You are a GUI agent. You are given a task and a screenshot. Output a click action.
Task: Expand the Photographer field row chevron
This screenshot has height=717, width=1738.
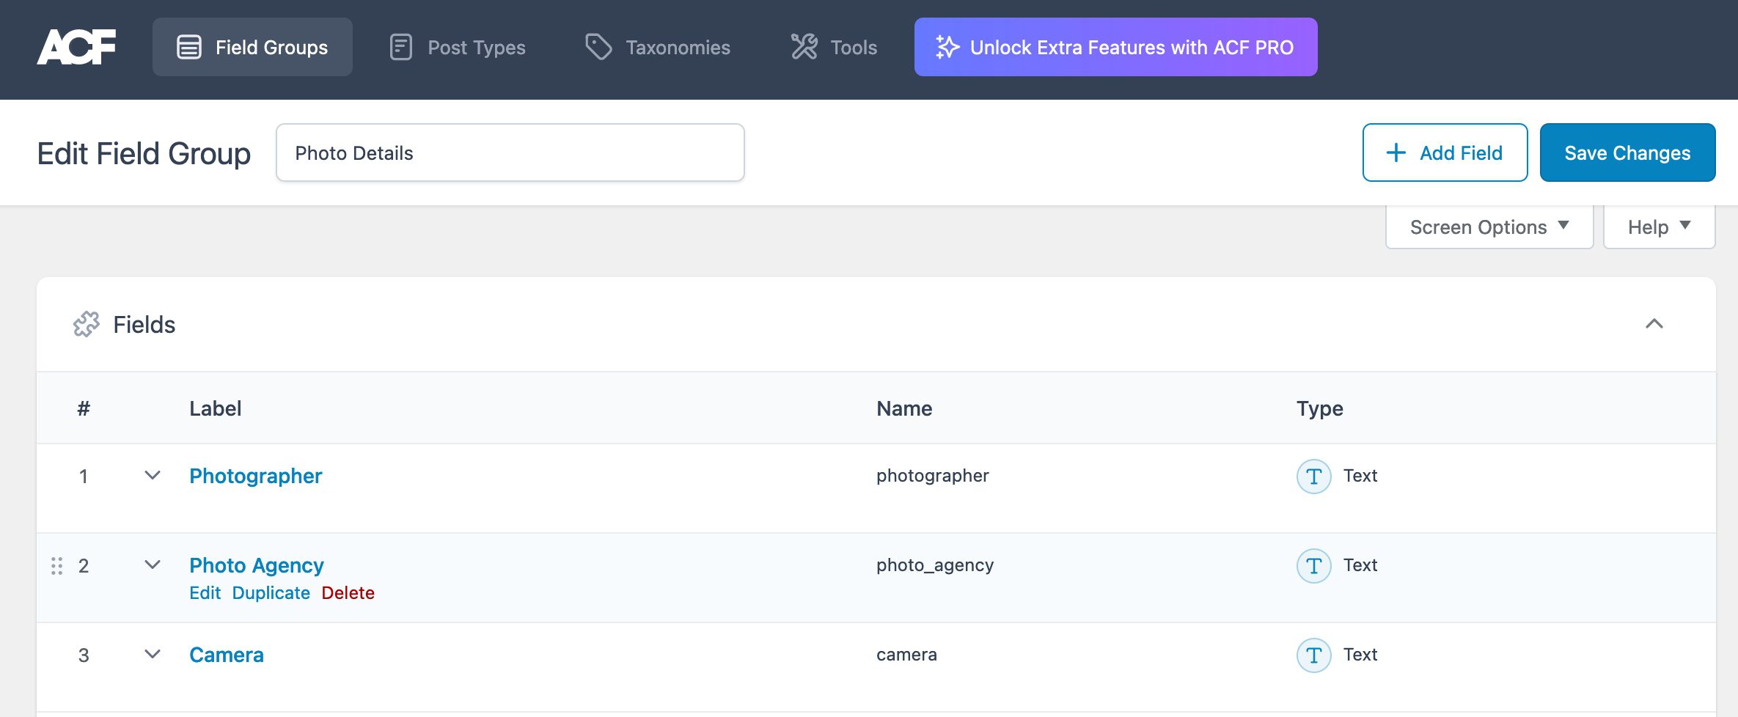pyautogui.click(x=153, y=476)
